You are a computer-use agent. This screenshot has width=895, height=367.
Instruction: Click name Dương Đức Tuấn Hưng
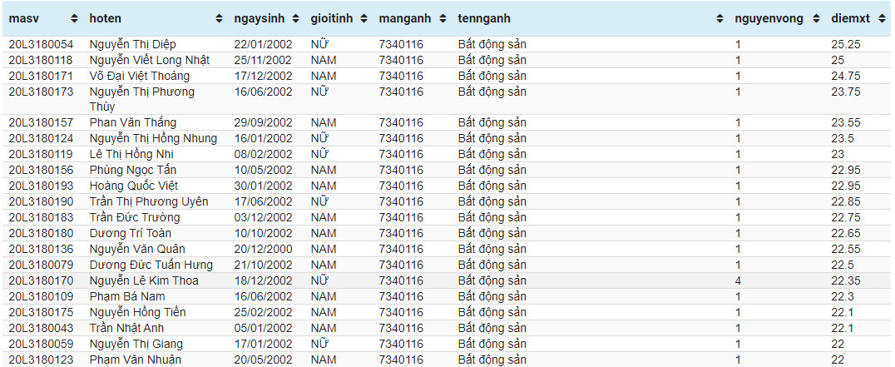pyautogui.click(x=151, y=265)
